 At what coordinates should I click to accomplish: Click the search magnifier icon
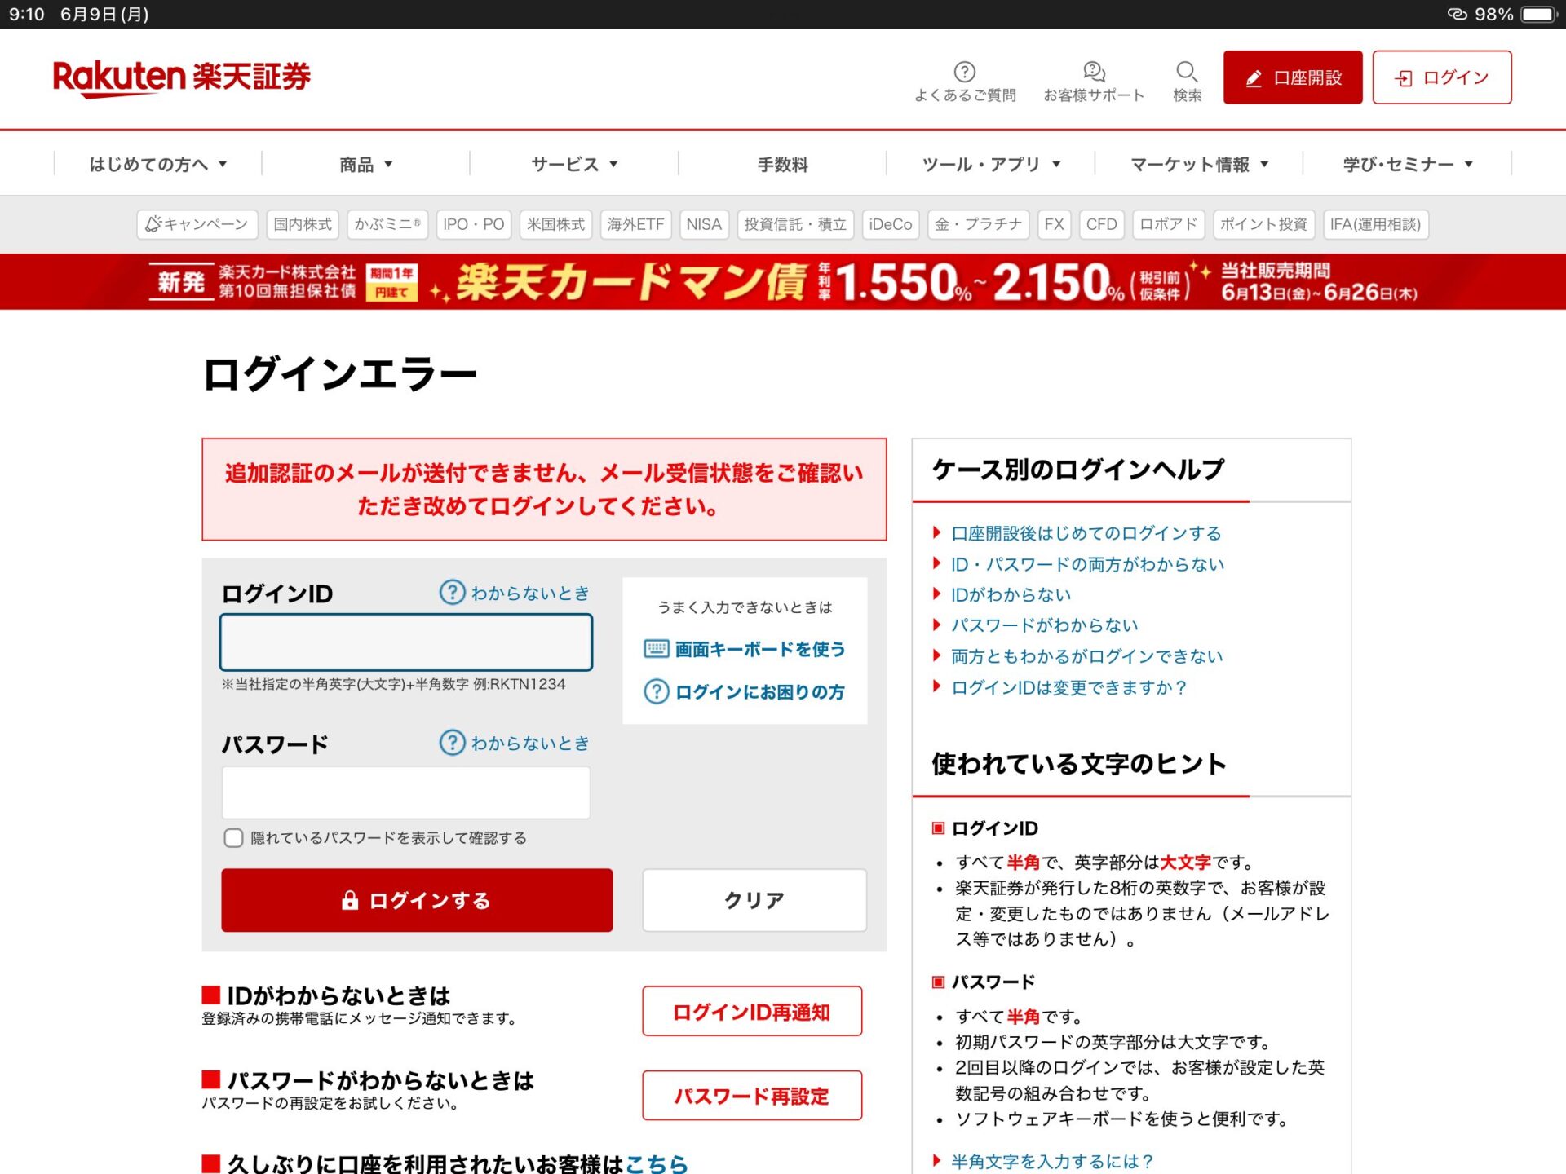[1187, 71]
